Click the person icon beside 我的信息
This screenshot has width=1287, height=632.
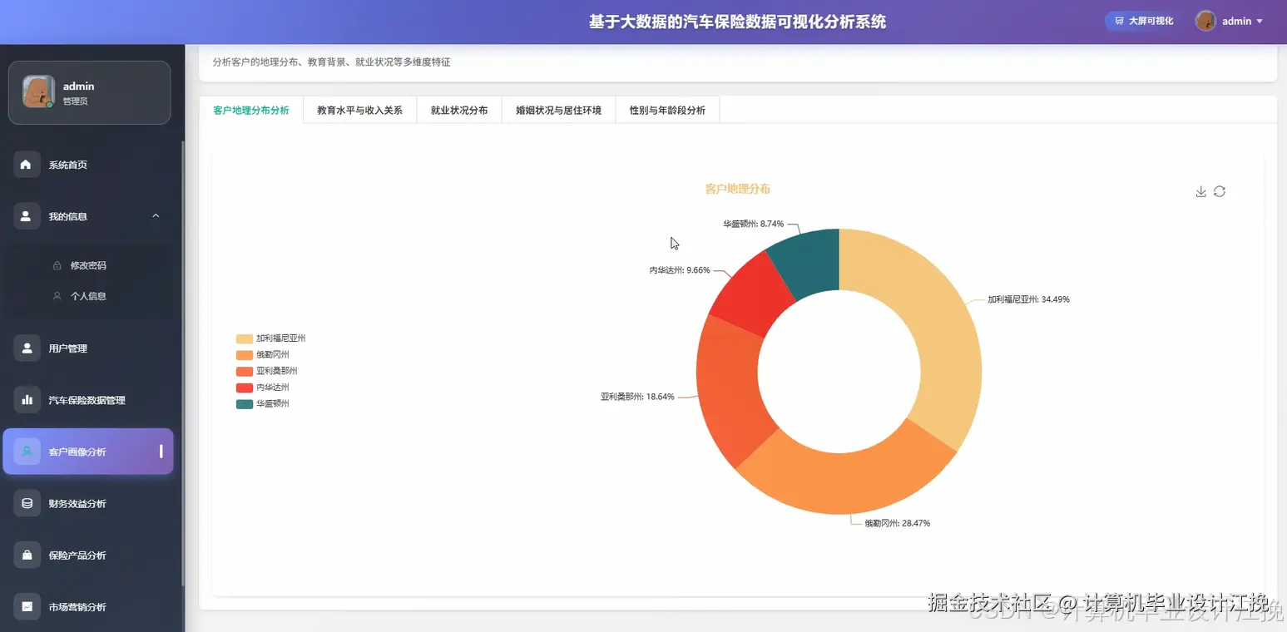(27, 216)
